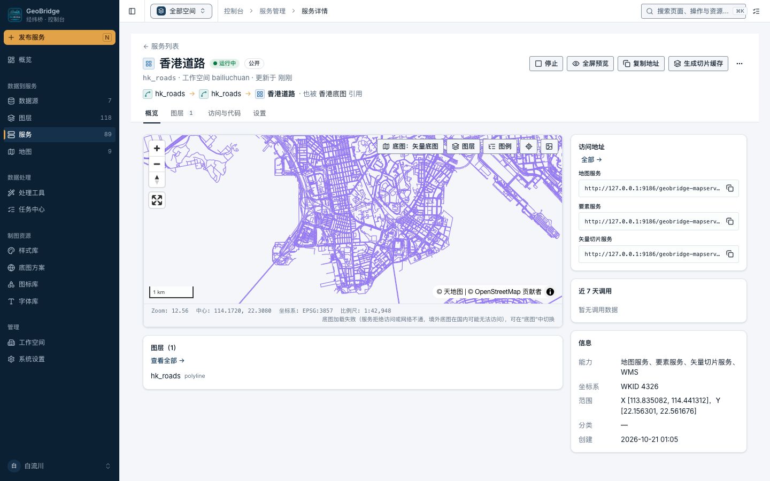The height and width of the screenshot is (481, 770).
Task: Open 处理工具 in the sidebar
Action: click(x=59, y=193)
